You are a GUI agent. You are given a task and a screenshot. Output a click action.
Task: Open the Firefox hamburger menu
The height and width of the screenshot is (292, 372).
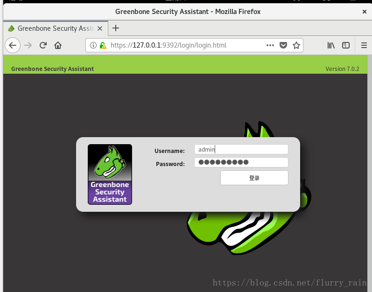pos(364,45)
